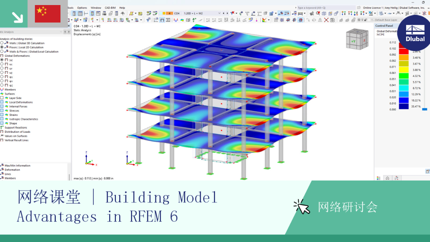Select Vertical Result Lines entry
The image size is (430, 242).
[x=16, y=140]
